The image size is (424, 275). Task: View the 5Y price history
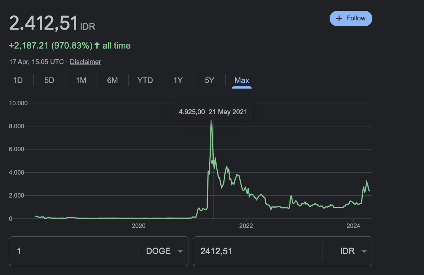[x=209, y=80]
